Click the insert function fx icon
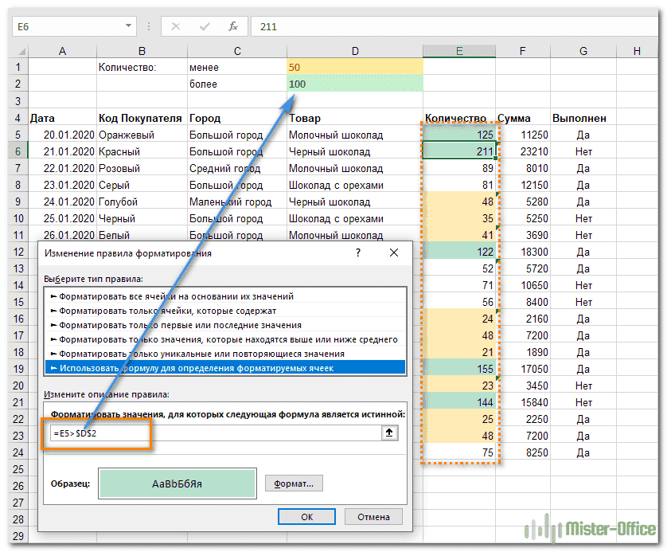The height and width of the screenshot is (552, 667). coord(233,26)
